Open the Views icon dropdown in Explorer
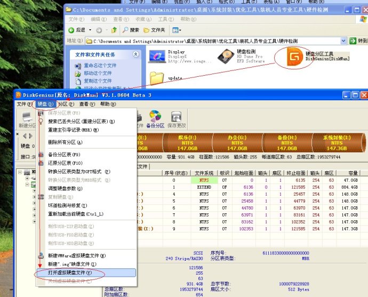 pyautogui.click(x=177, y=30)
